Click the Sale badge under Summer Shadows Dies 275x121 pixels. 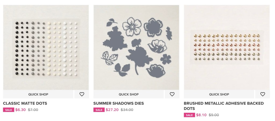[x=99, y=110]
